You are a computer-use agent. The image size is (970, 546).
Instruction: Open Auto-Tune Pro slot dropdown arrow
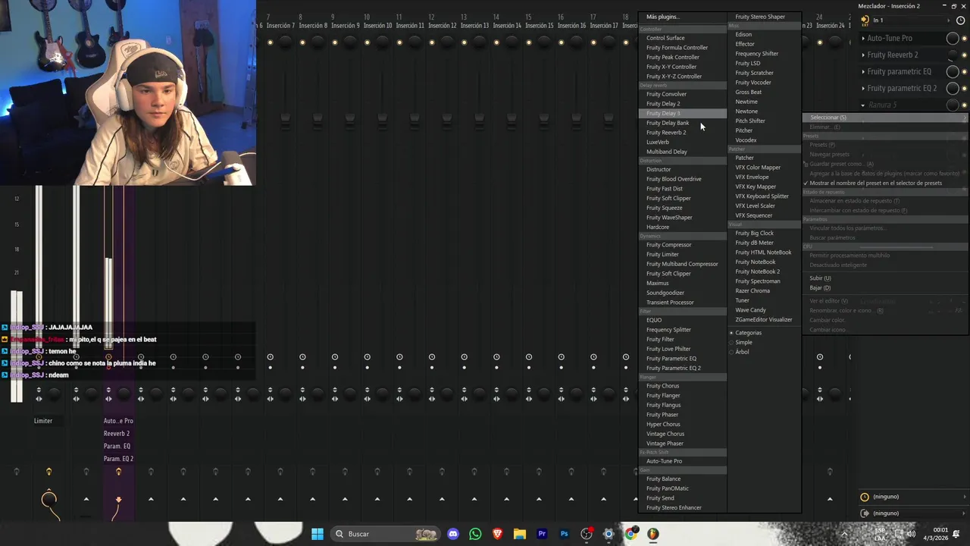[863, 38]
